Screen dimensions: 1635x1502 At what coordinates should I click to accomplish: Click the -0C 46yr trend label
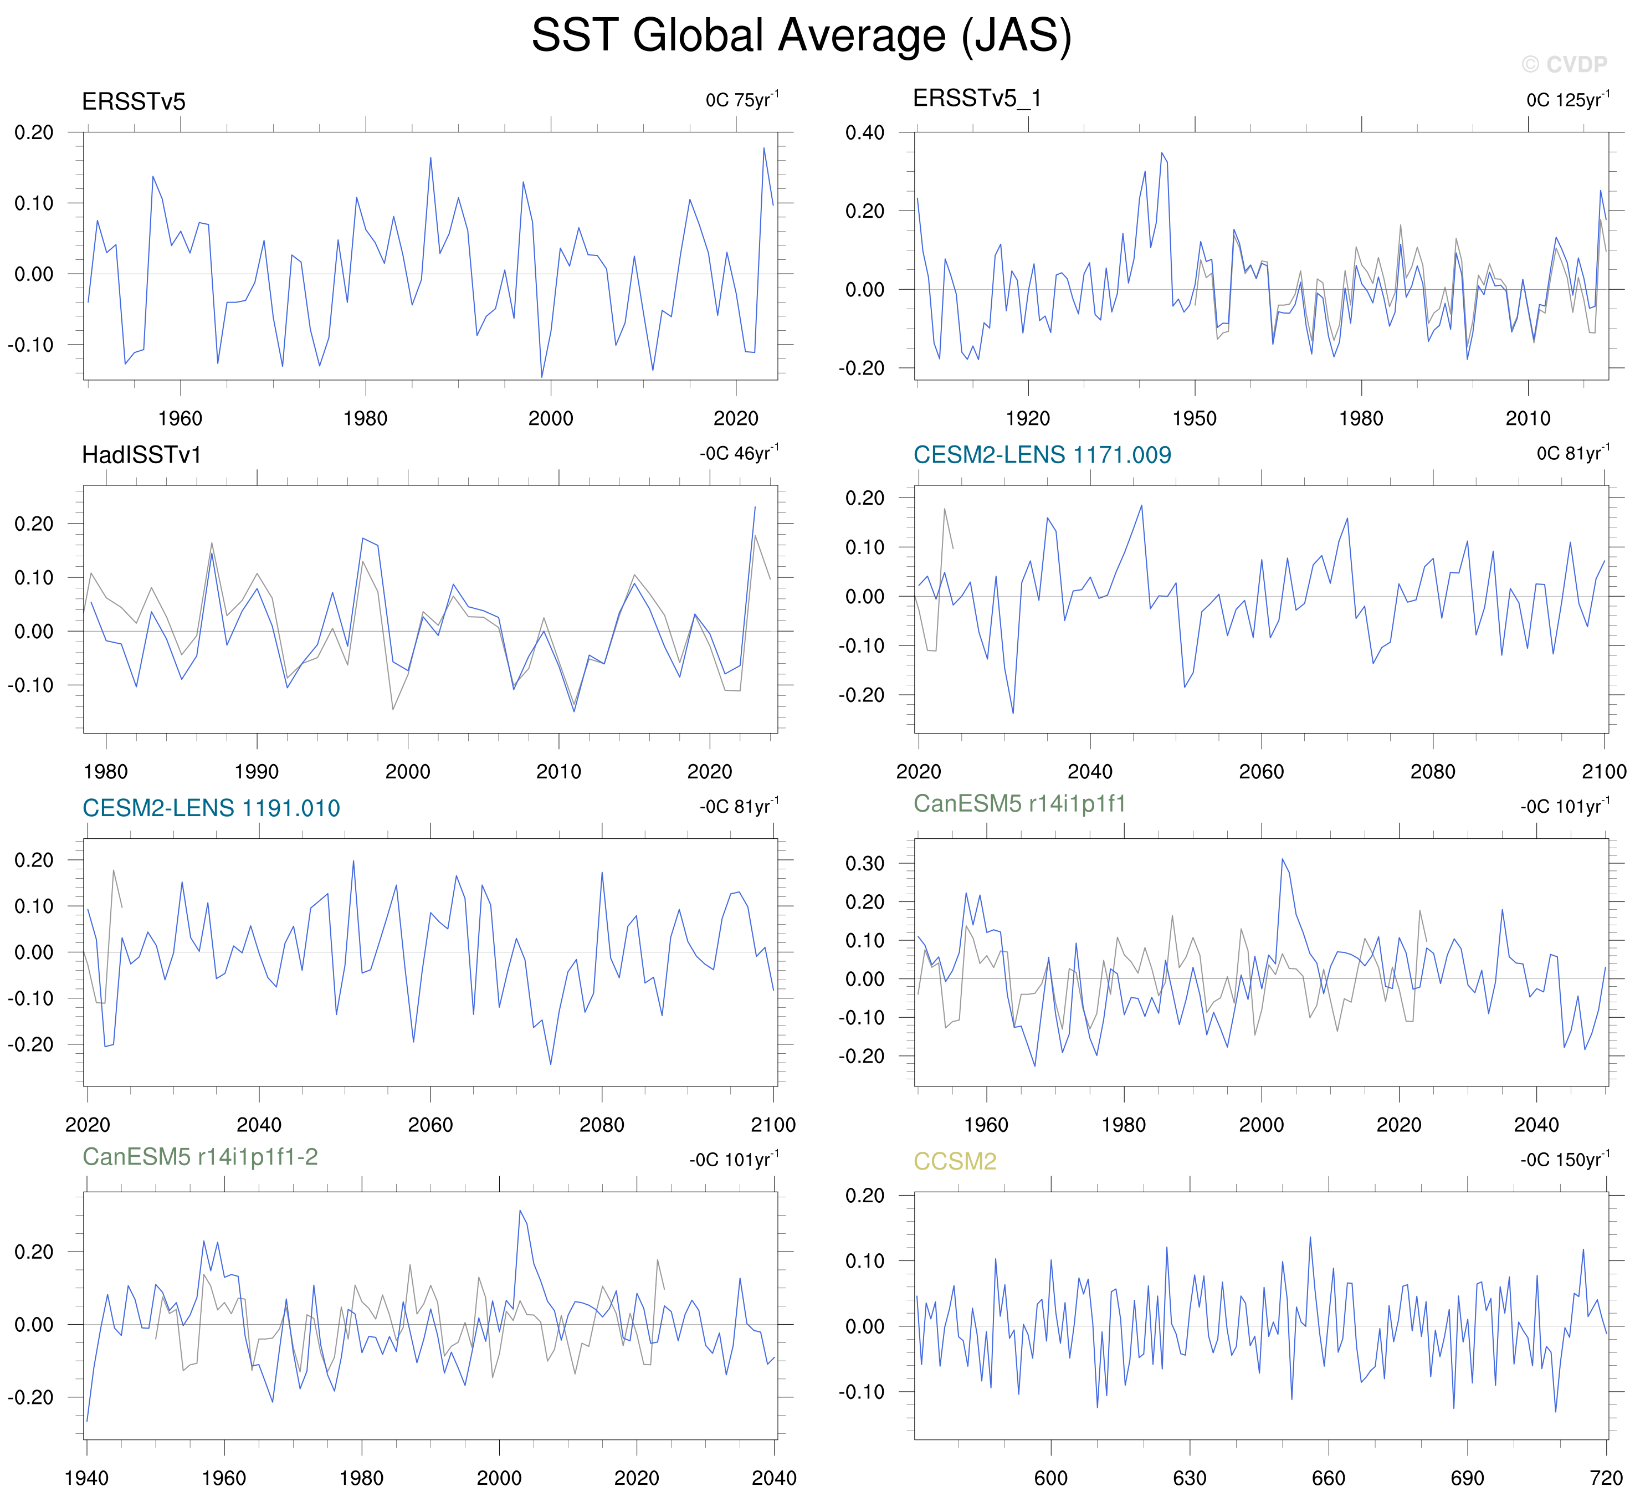tap(739, 453)
